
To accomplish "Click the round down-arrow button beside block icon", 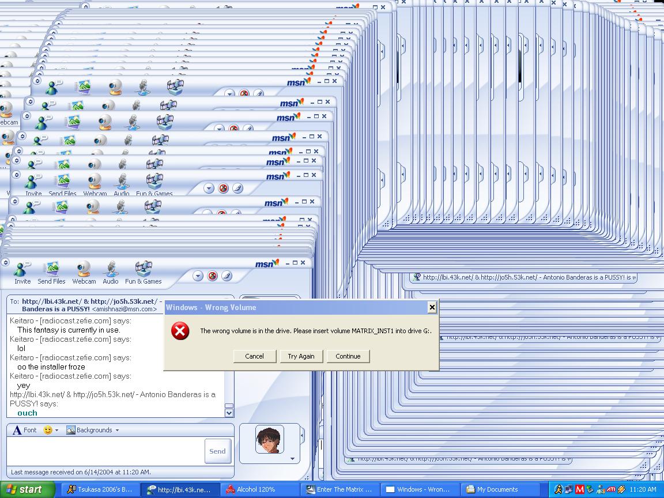I will (x=198, y=276).
